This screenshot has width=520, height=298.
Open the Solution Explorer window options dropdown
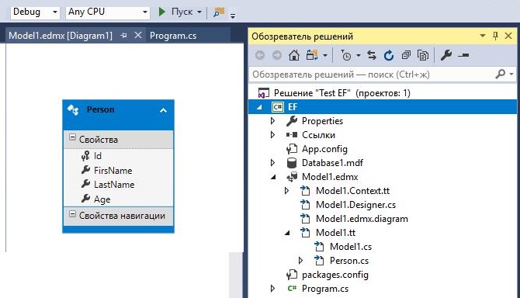pos(483,36)
